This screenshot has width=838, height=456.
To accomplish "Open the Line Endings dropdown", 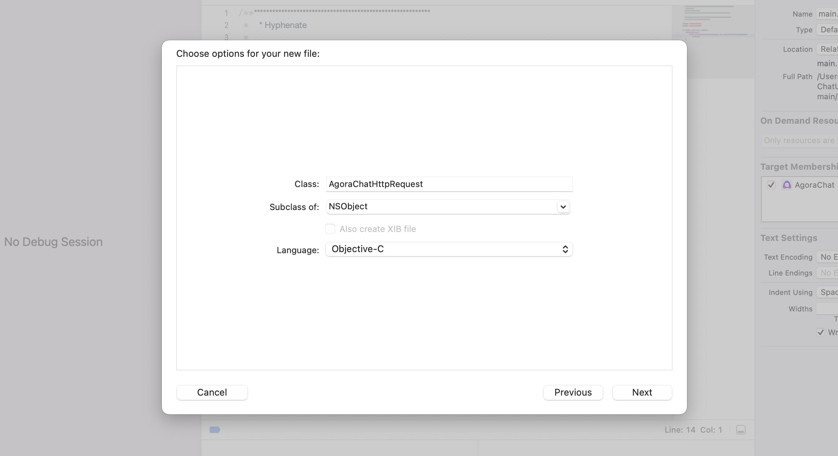I will click(x=827, y=273).
